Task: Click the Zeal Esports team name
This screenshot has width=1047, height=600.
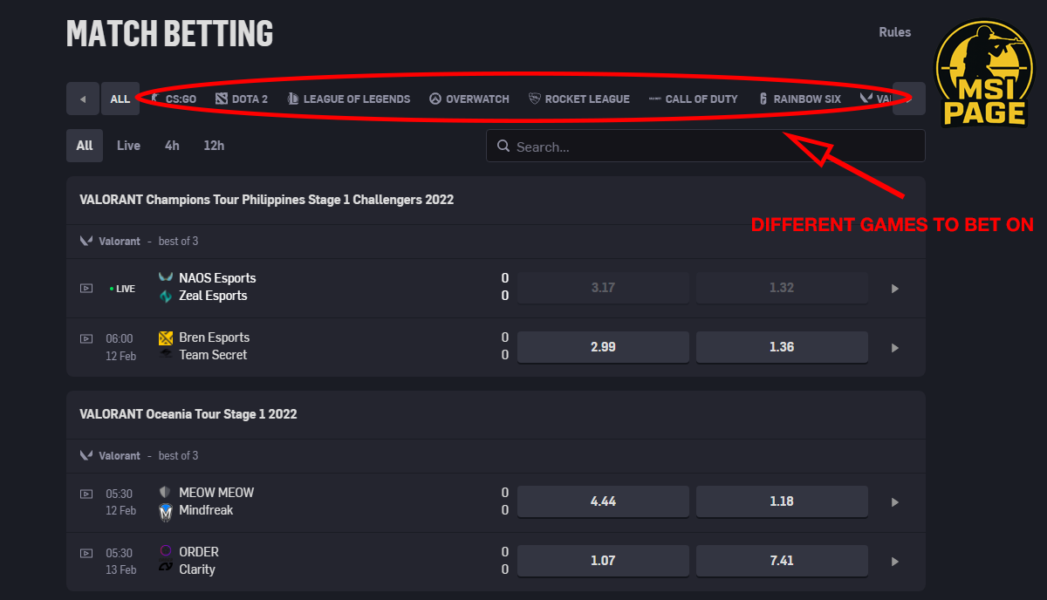Action: tap(213, 296)
